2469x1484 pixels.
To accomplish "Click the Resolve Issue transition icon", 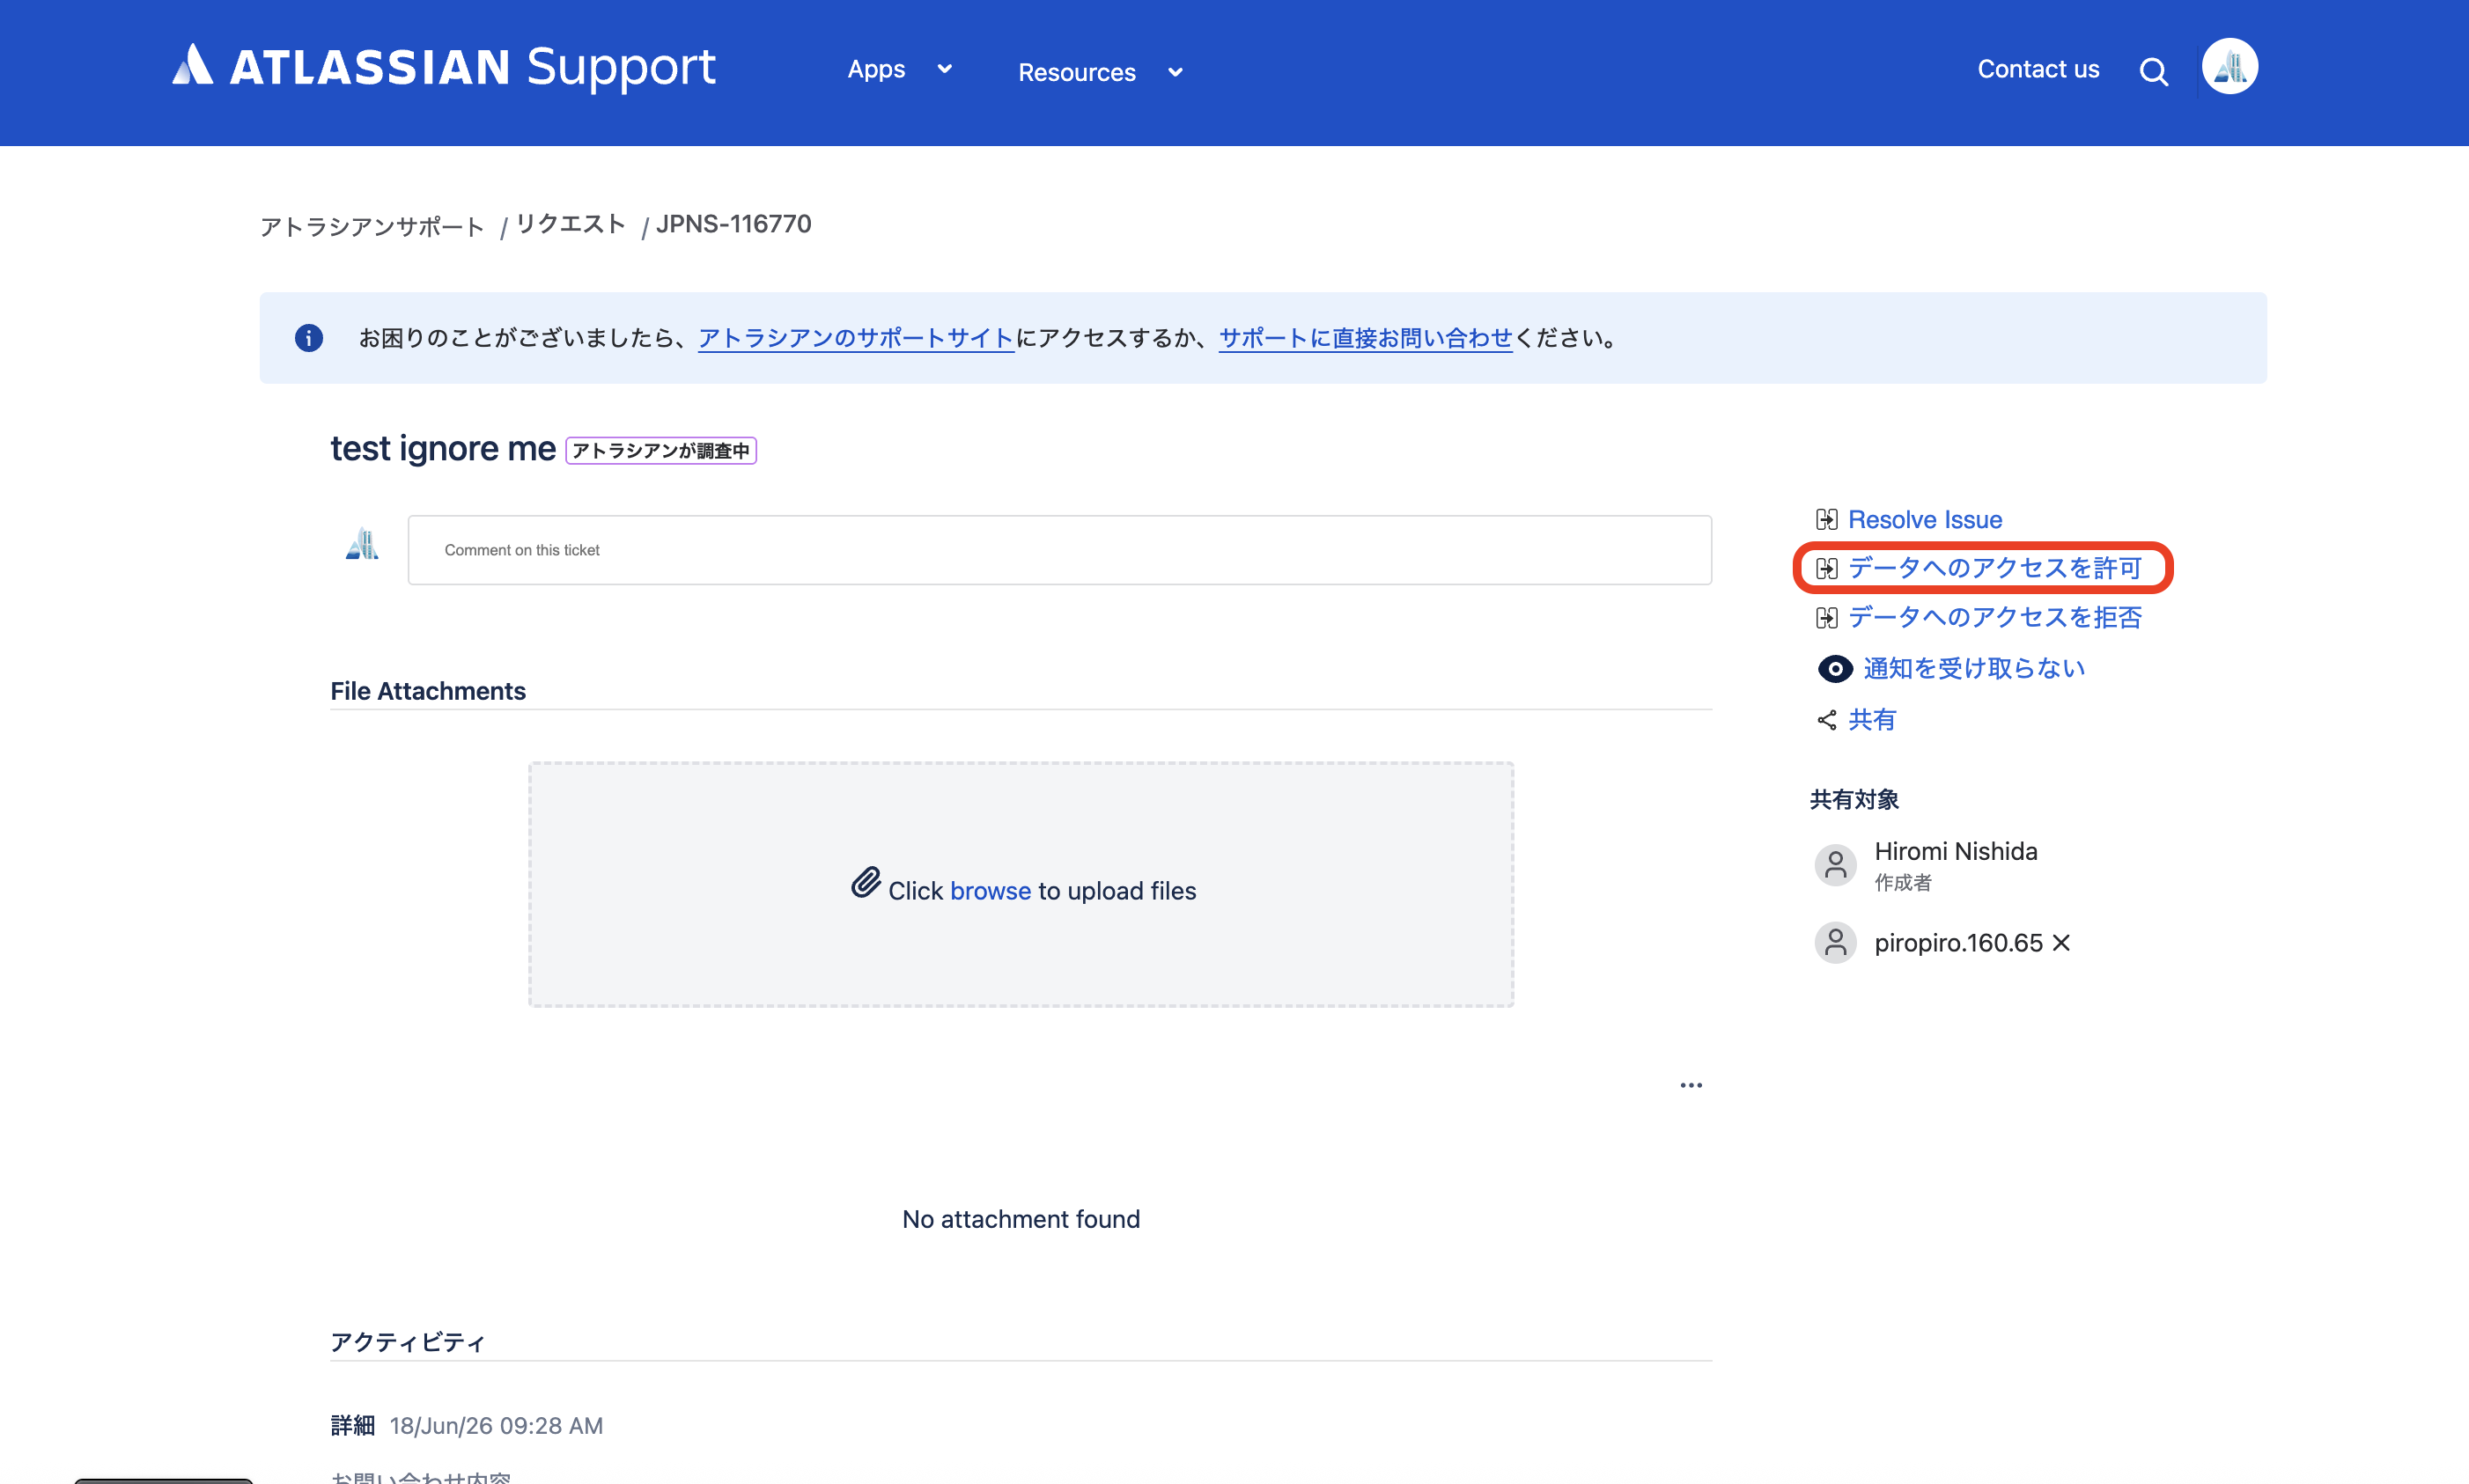I will [1825, 519].
